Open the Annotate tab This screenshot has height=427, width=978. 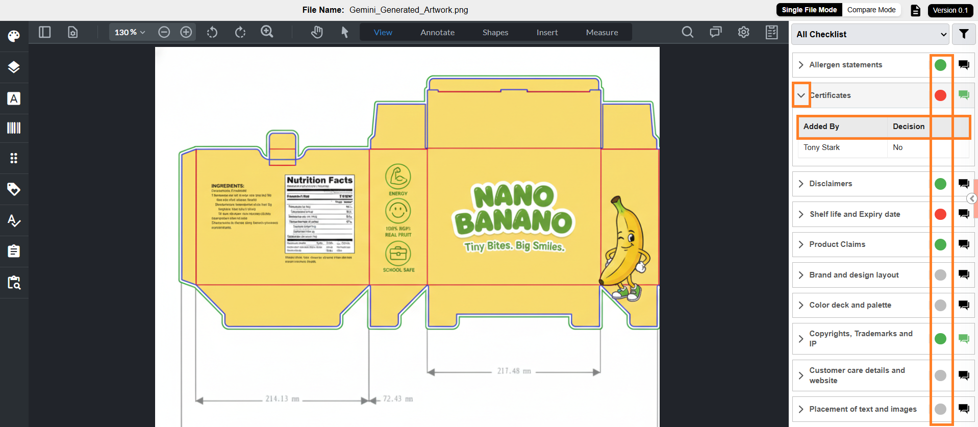pyautogui.click(x=437, y=32)
